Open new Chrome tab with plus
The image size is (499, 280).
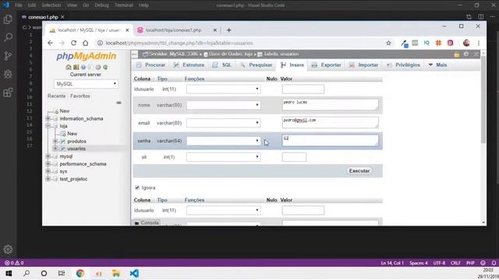[x=228, y=30]
